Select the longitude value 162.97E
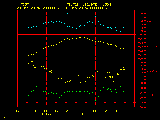 tap(89, 5)
